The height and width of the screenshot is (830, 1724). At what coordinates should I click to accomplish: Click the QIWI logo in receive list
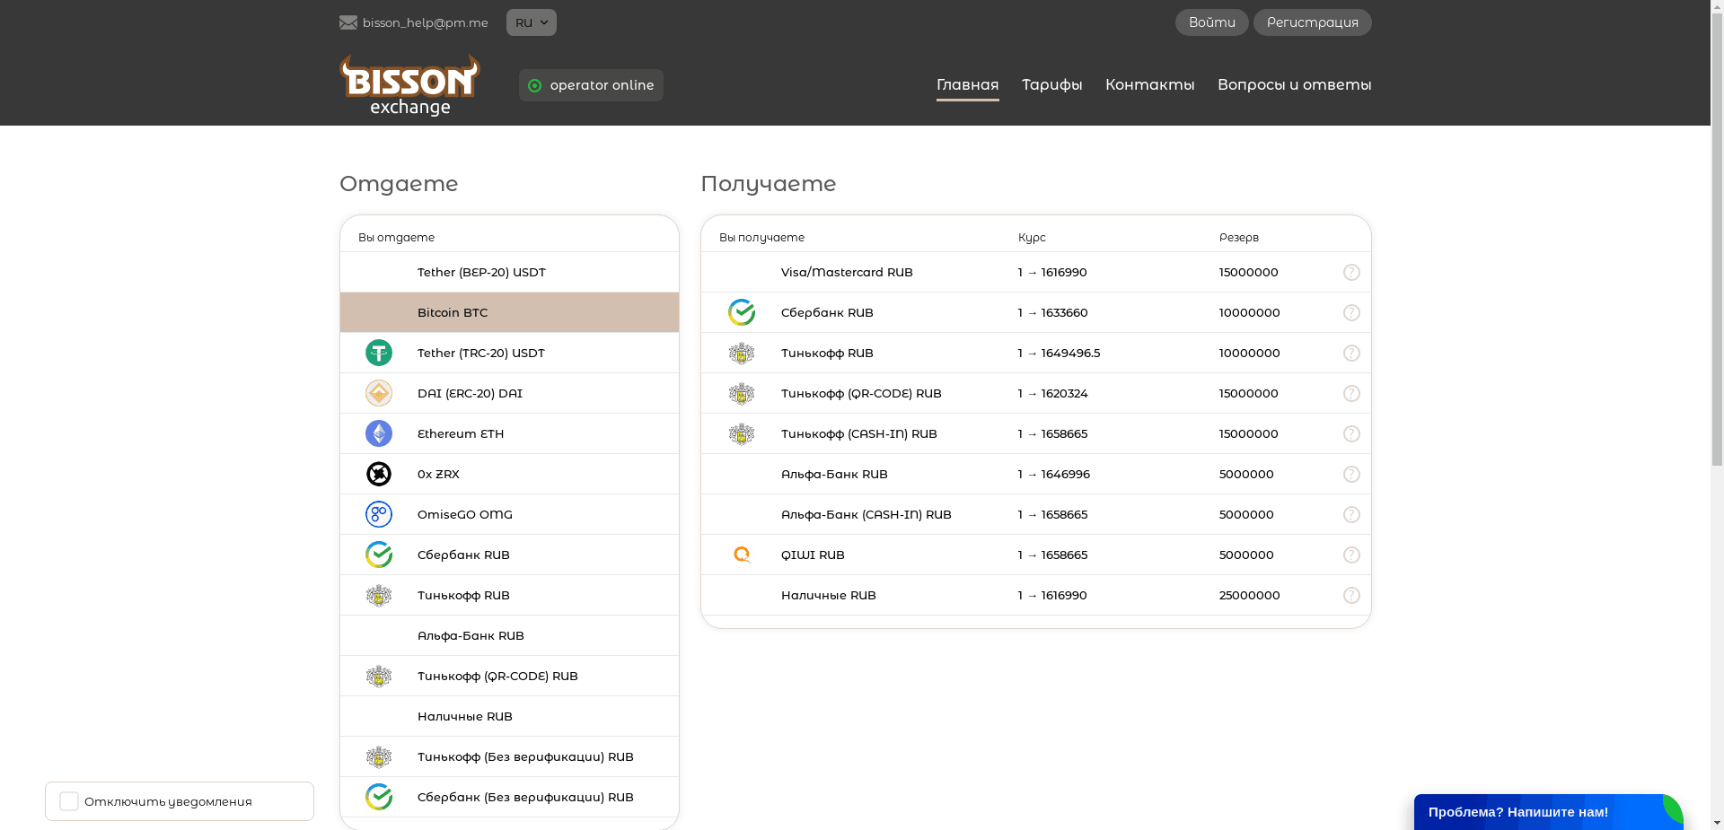pos(742,555)
